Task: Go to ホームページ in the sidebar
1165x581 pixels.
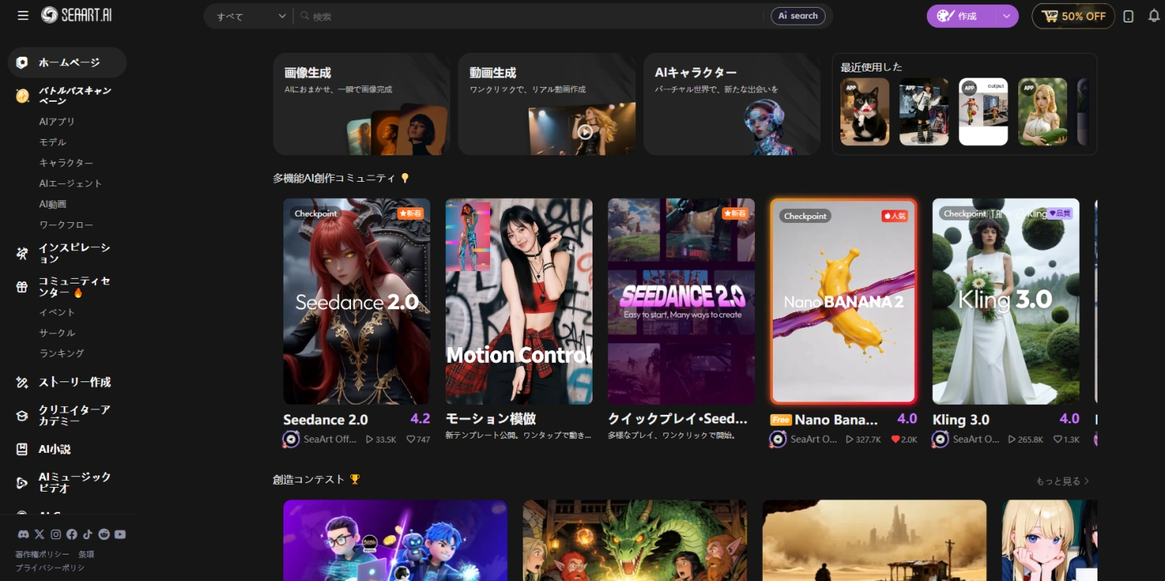Action: (x=67, y=62)
